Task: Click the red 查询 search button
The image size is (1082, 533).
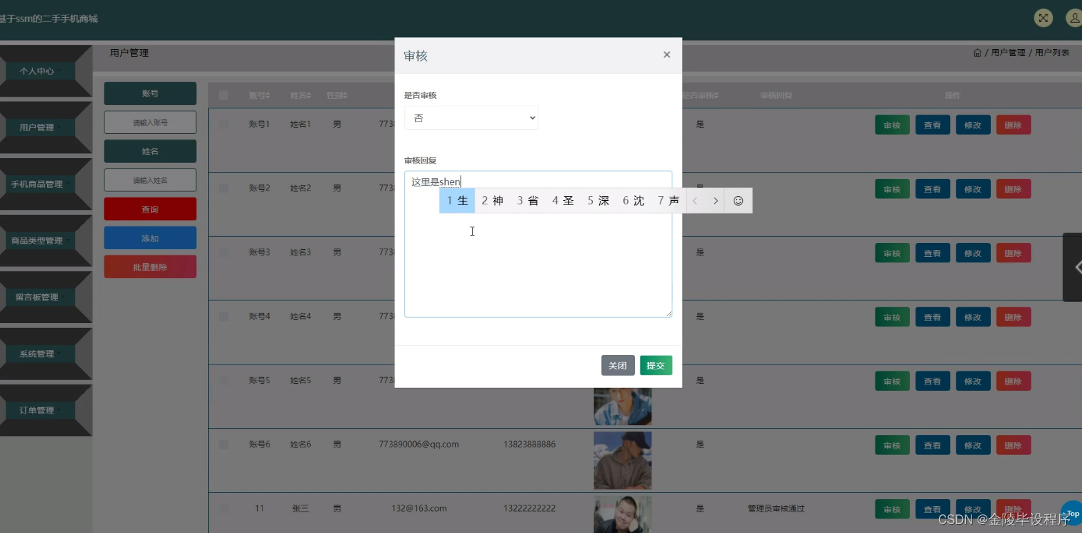Action: 150,209
